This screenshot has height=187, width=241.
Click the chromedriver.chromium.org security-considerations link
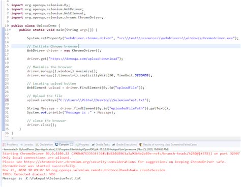[80, 162]
